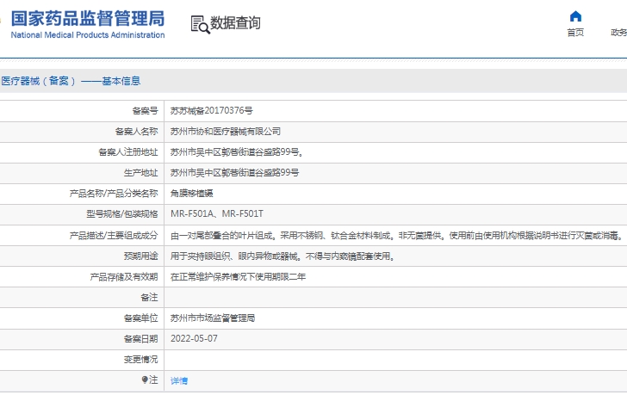Screen dimensions: 627x395
Task: Select the 产品存储及有效期 label
Action: [x=123, y=277]
